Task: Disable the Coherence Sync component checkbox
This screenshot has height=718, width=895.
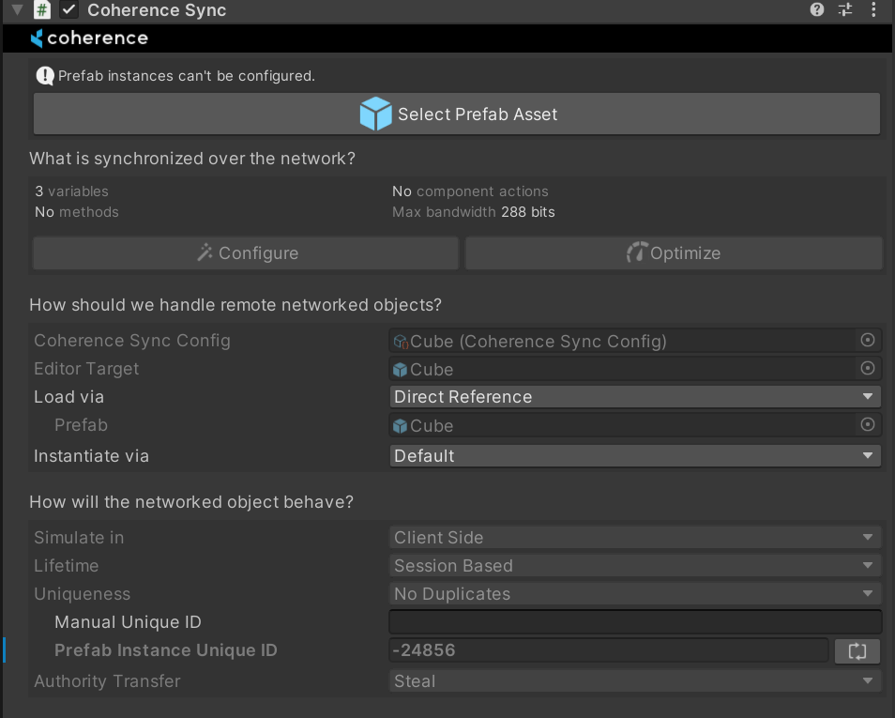Action: pos(68,10)
